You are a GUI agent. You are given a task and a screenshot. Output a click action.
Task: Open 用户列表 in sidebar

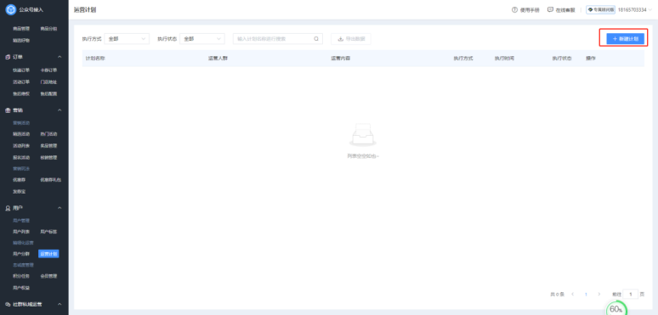click(x=21, y=231)
